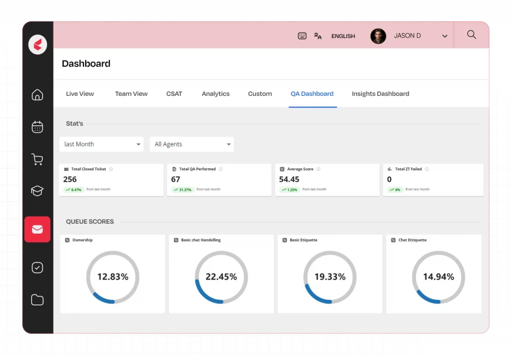Screen dimensions: 512x355
Task: Select the QA Dashboard tab
Action: (312, 94)
